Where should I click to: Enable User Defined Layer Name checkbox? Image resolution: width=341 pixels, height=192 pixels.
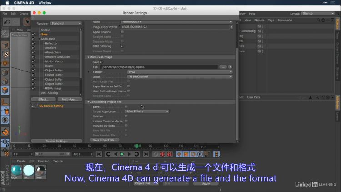point(129,91)
